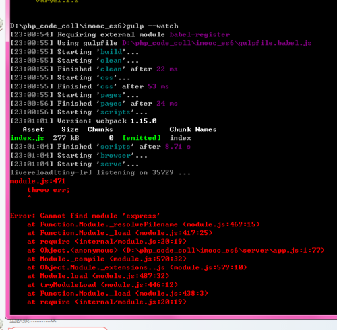Click "Starting 'pages'" log line
The width and height of the screenshot is (337, 330).
[x=75, y=95]
